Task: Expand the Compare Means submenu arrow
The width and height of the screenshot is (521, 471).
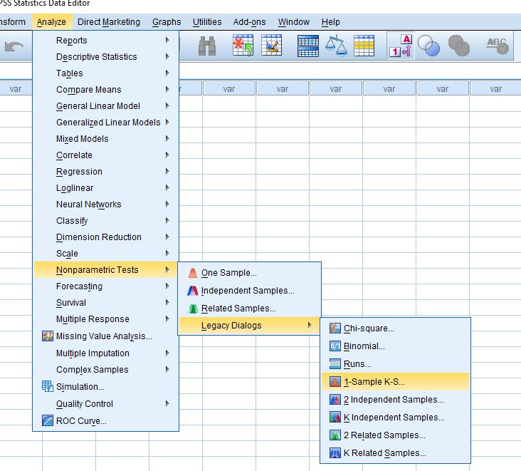Action: click(x=167, y=89)
